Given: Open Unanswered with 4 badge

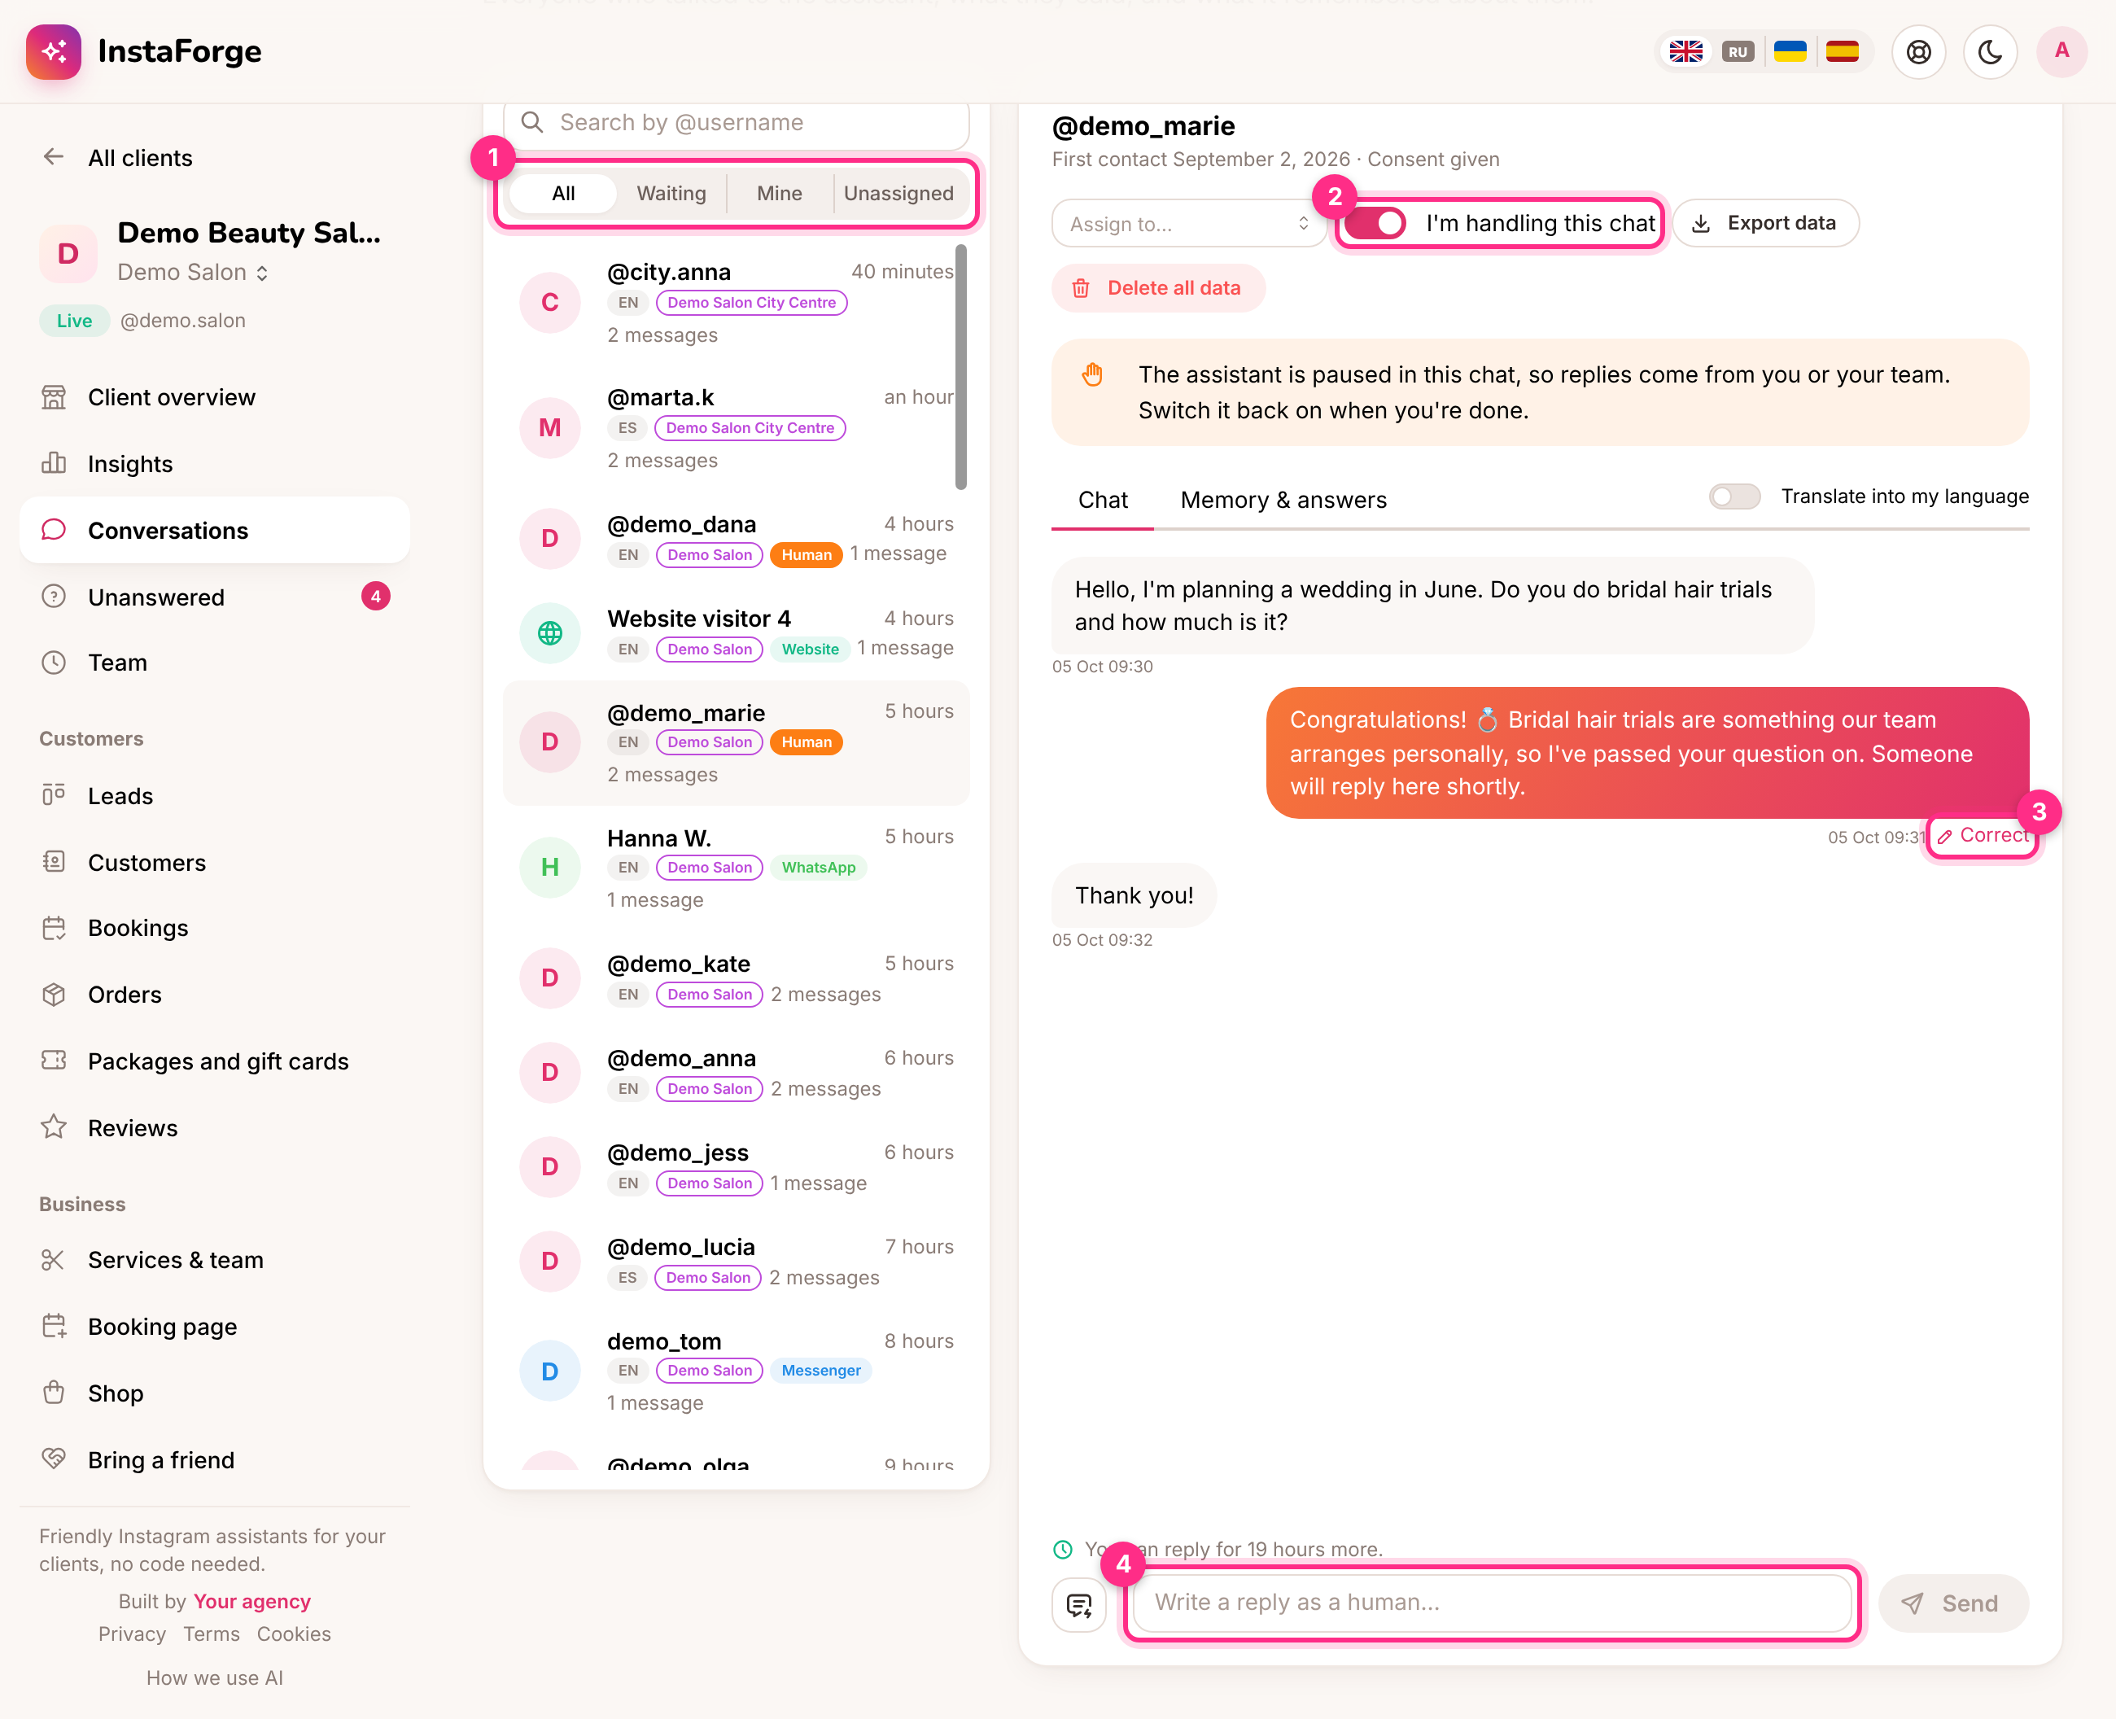Looking at the screenshot, I should [214, 597].
